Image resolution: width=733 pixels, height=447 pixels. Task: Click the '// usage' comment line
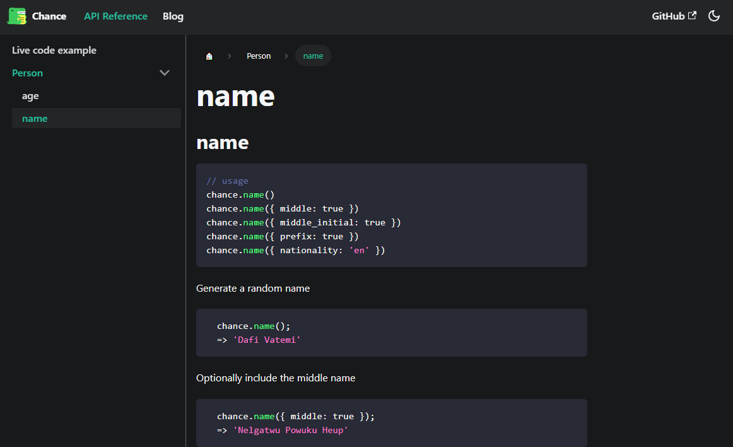(x=227, y=181)
